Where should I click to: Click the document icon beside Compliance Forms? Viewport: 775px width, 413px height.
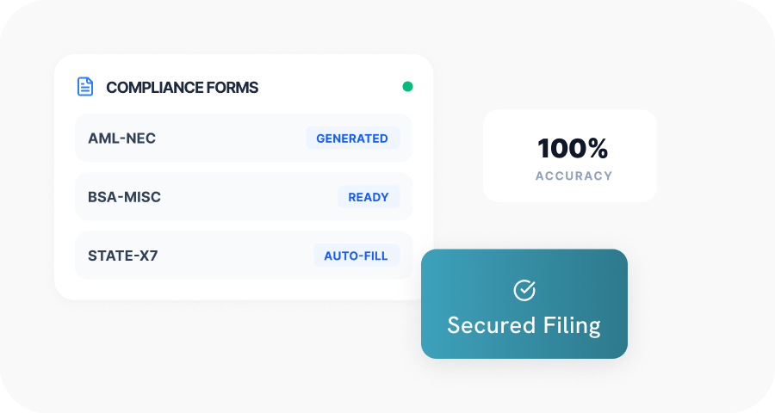(x=85, y=87)
